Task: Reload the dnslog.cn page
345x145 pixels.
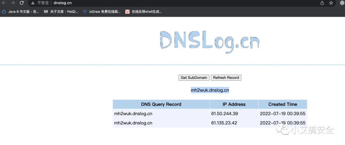Action: 22,3
